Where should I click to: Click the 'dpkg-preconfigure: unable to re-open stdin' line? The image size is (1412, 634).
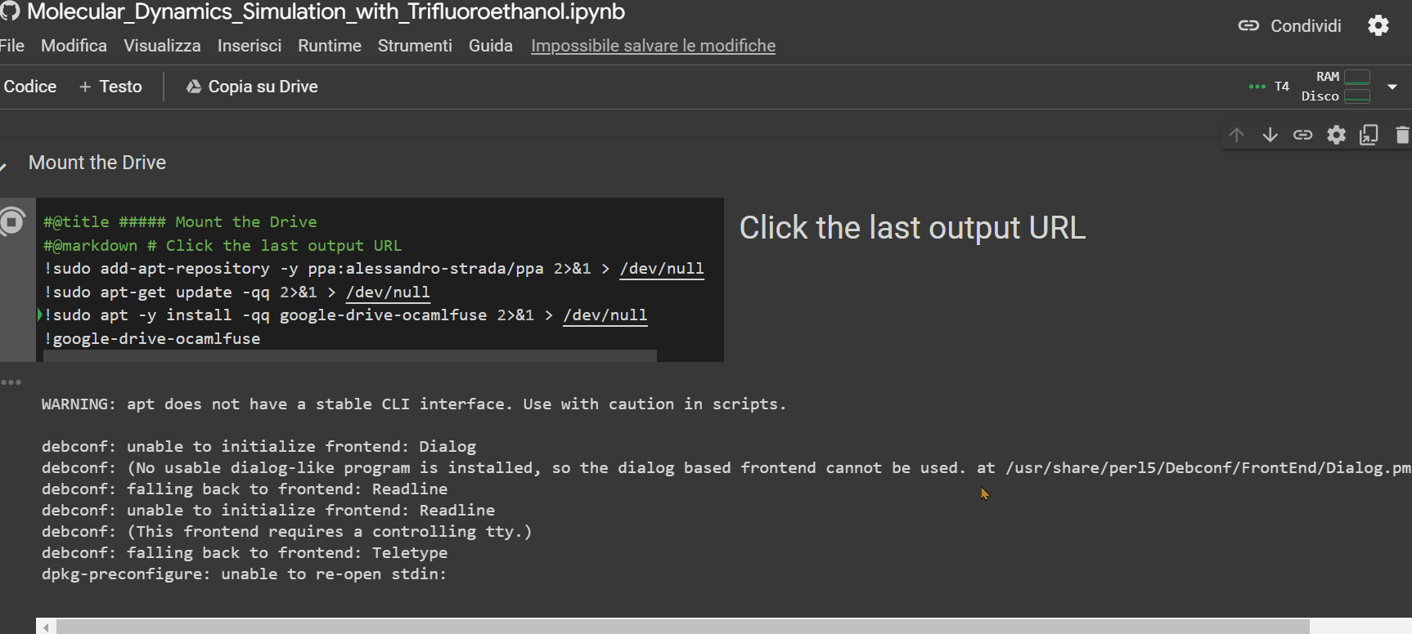point(244,574)
